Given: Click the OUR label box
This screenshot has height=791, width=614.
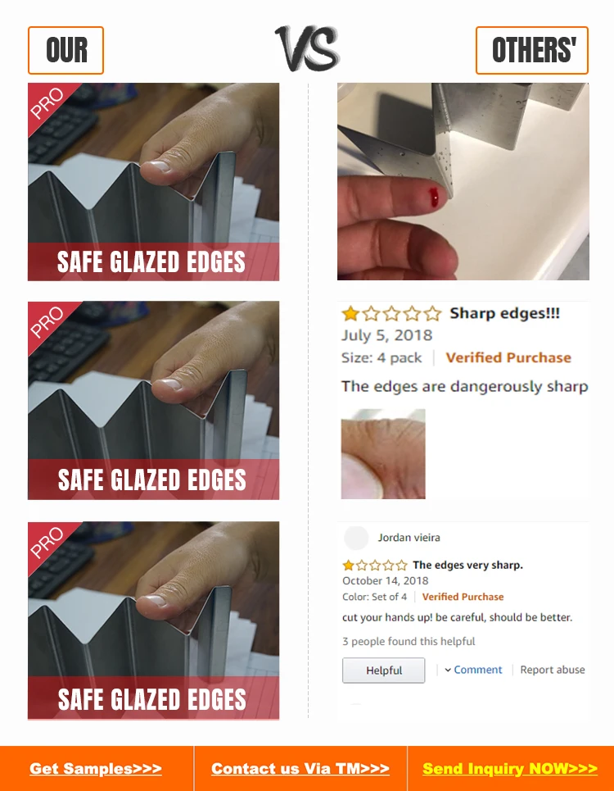Looking at the screenshot, I should click(66, 51).
